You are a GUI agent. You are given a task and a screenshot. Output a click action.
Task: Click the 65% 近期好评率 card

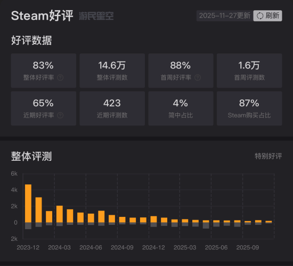tap(44, 108)
